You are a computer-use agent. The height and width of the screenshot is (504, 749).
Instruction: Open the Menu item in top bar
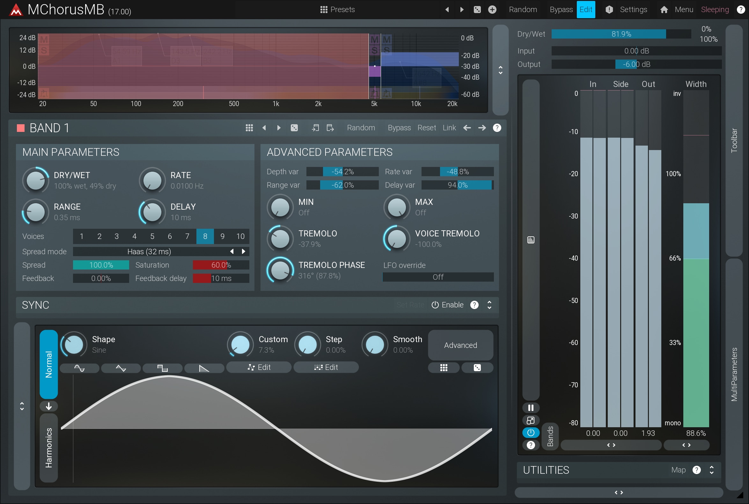tap(683, 10)
